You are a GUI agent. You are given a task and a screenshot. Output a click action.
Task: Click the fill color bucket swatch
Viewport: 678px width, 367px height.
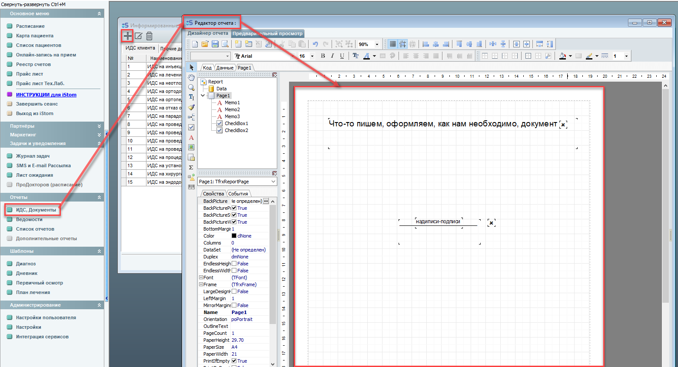tap(563, 56)
